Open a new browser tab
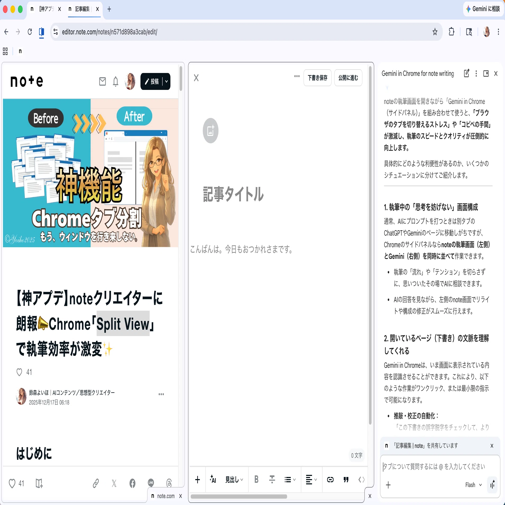 [109, 9]
